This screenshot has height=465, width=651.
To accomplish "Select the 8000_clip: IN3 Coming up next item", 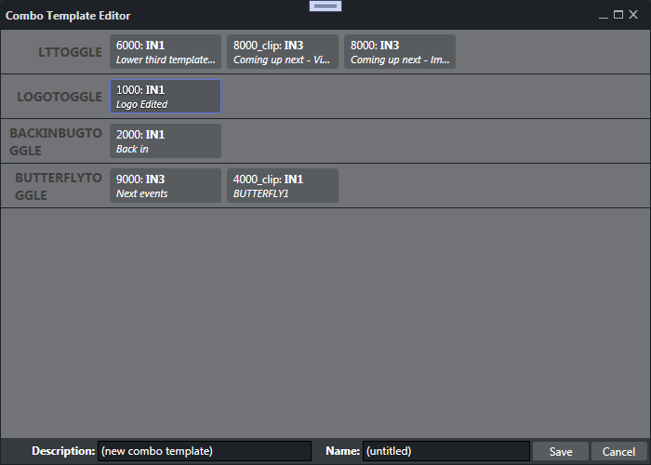I will pyautogui.click(x=283, y=52).
